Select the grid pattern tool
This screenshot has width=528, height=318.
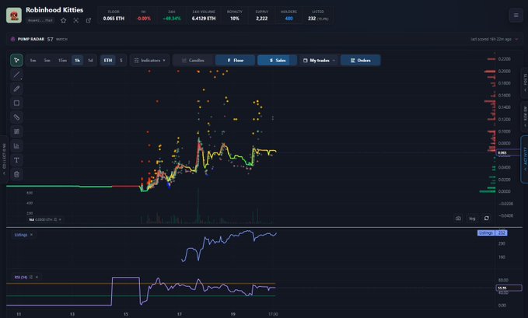pyautogui.click(x=16, y=131)
